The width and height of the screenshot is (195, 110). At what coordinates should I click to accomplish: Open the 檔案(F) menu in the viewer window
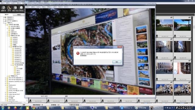pyautogui.click(x=28, y=7)
